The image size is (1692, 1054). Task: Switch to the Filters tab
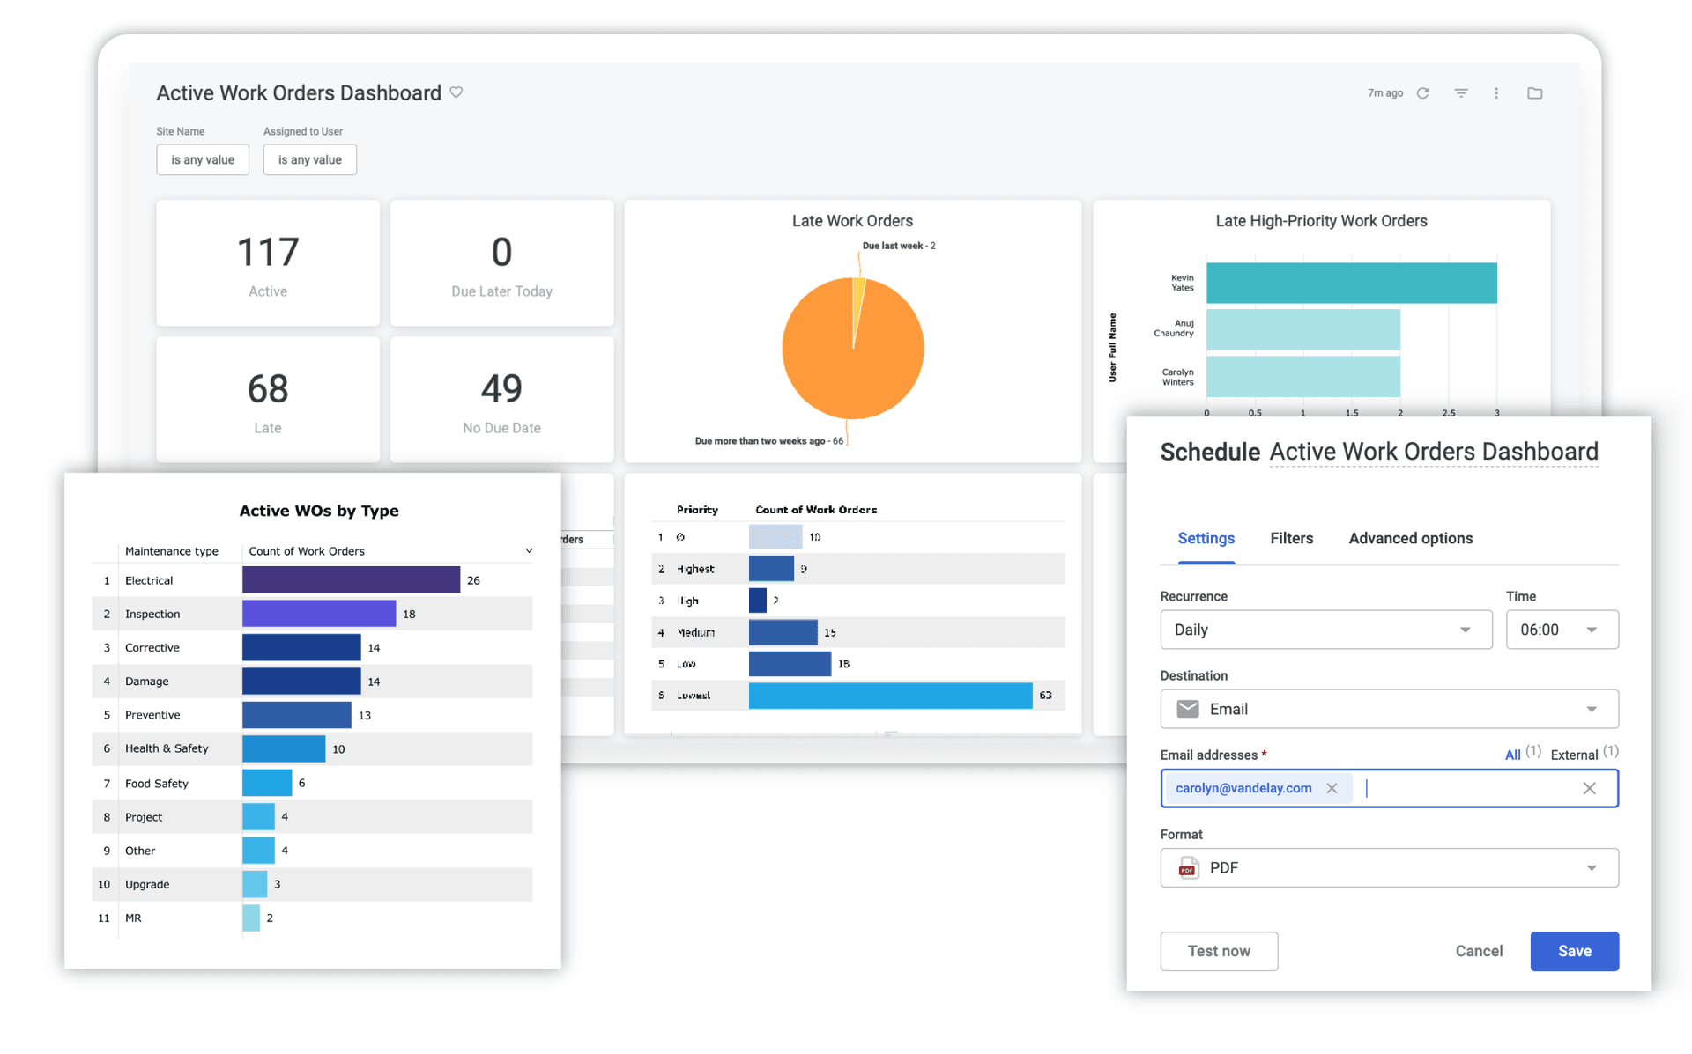1291,538
